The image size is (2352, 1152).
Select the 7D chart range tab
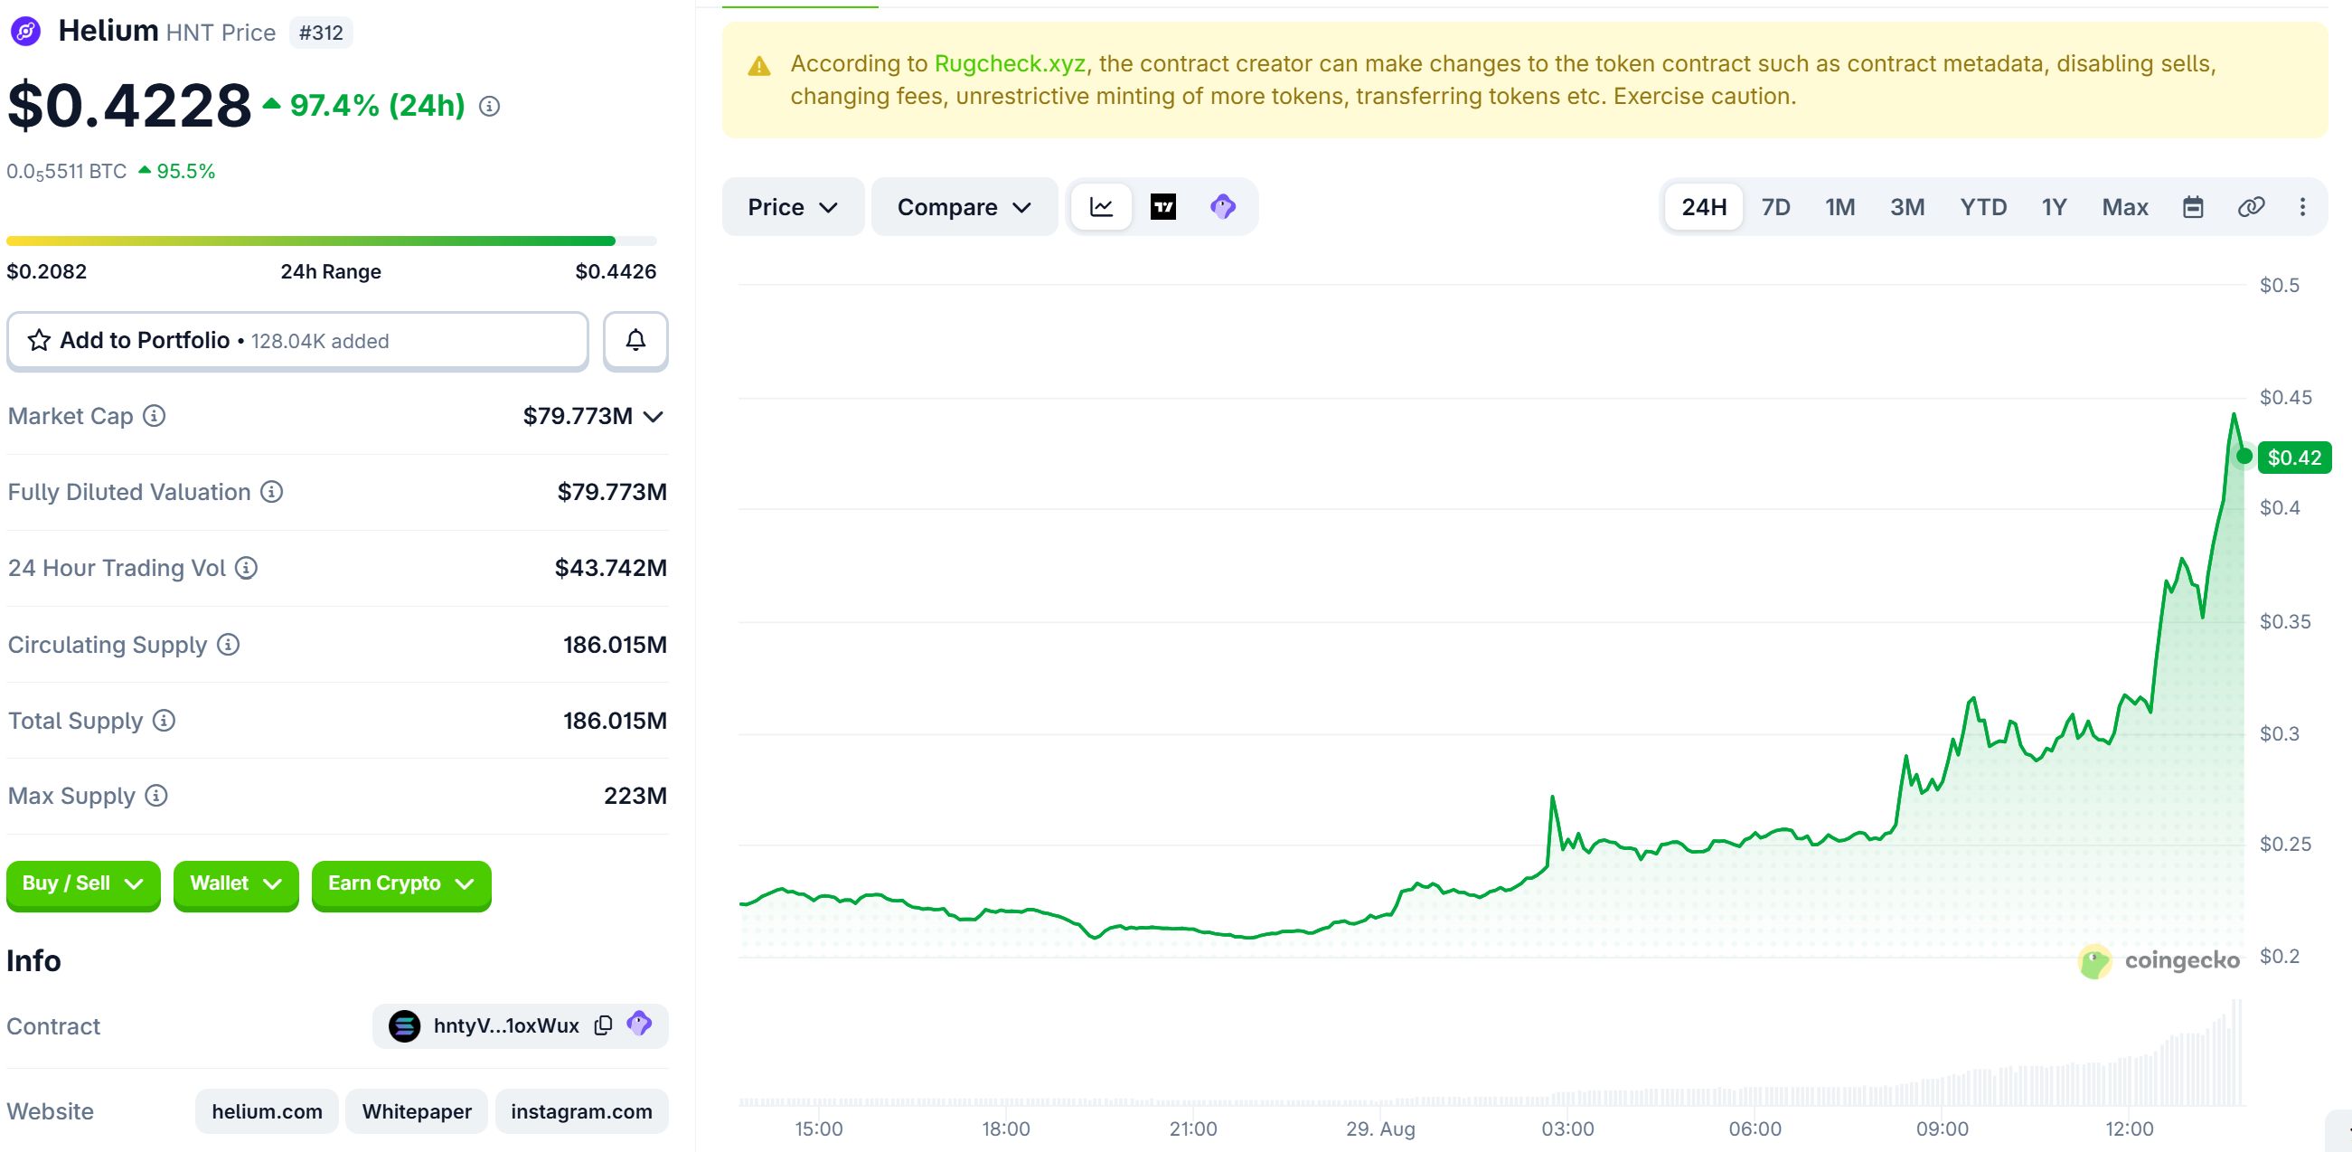point(1775,207)
